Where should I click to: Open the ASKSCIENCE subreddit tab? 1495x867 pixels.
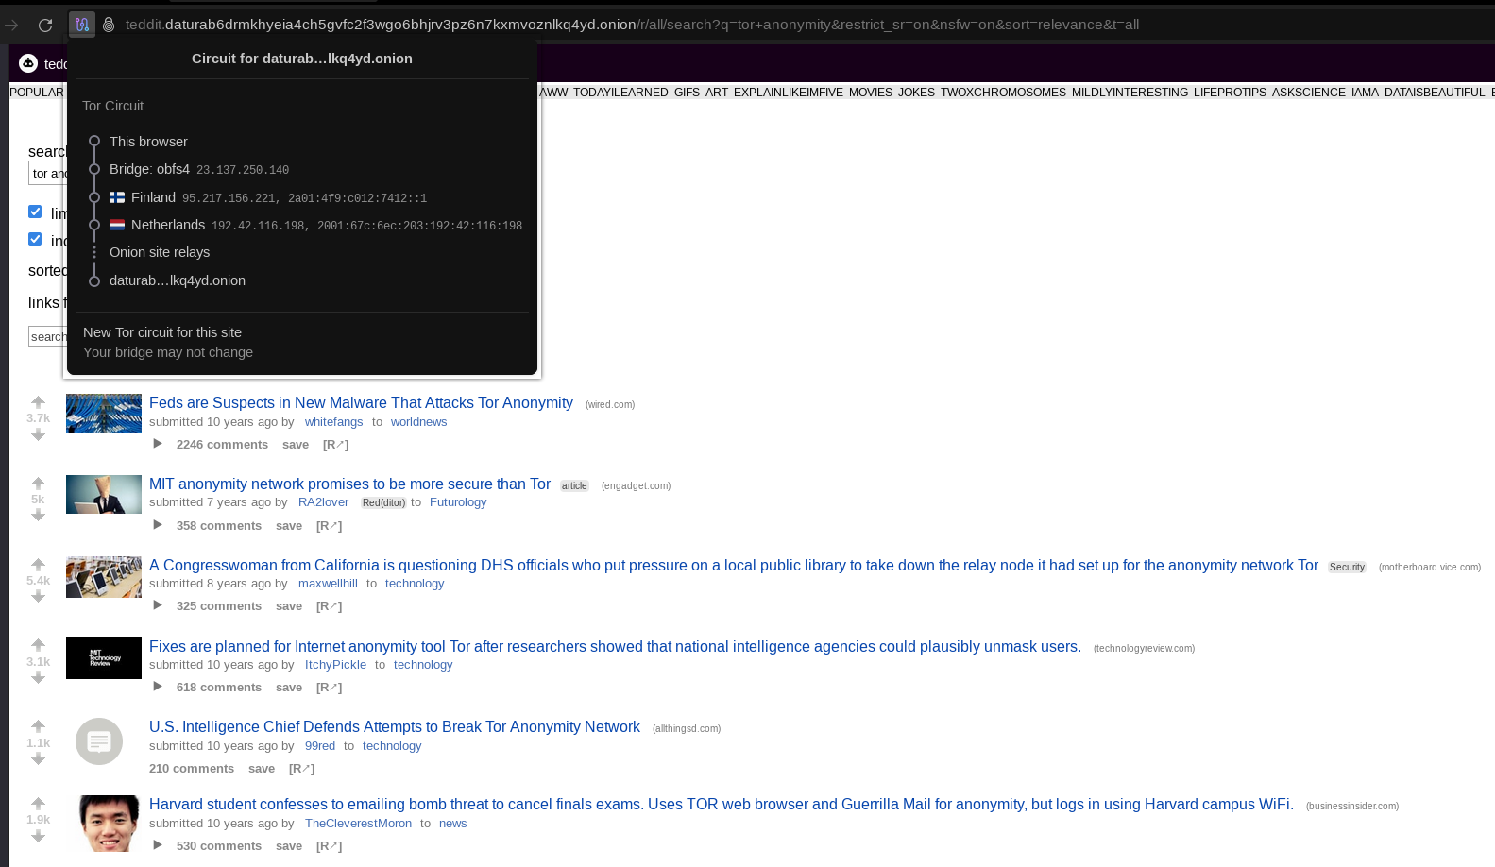pyautogui.click(x=1308, y=93)
